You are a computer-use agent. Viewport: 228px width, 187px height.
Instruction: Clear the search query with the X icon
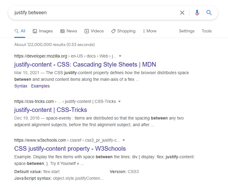[182, 13]
